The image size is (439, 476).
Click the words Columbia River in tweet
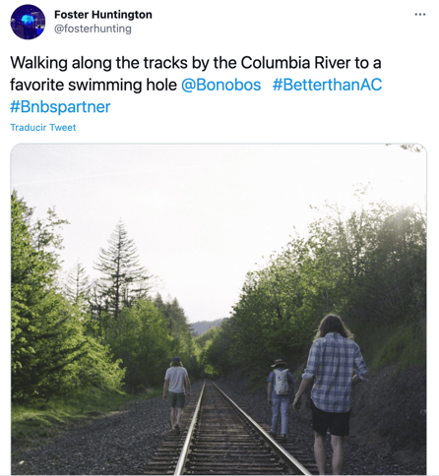point(295,63)
